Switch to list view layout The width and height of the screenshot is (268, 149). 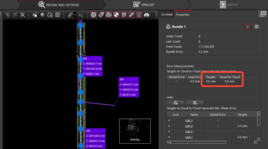(x=247, y=27)
